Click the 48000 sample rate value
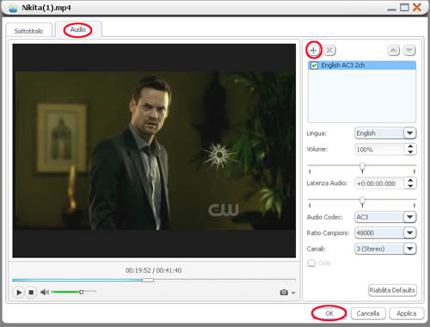Viewport: 430px width, 327px height. [x=365, y=232]
